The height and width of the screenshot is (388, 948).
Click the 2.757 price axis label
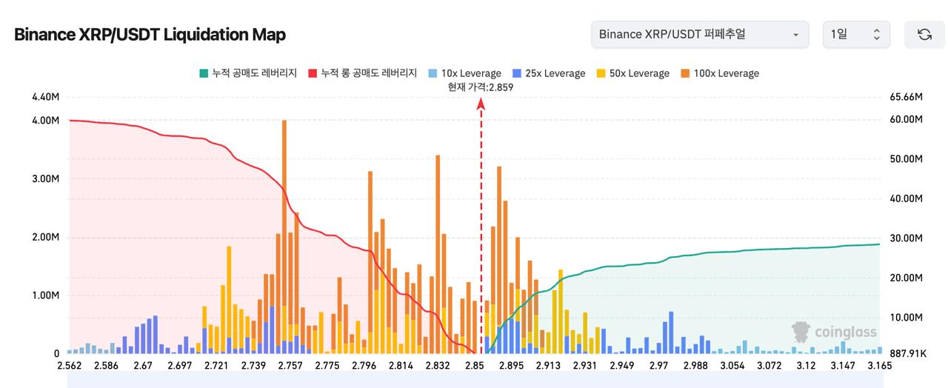tap(290, 365)
